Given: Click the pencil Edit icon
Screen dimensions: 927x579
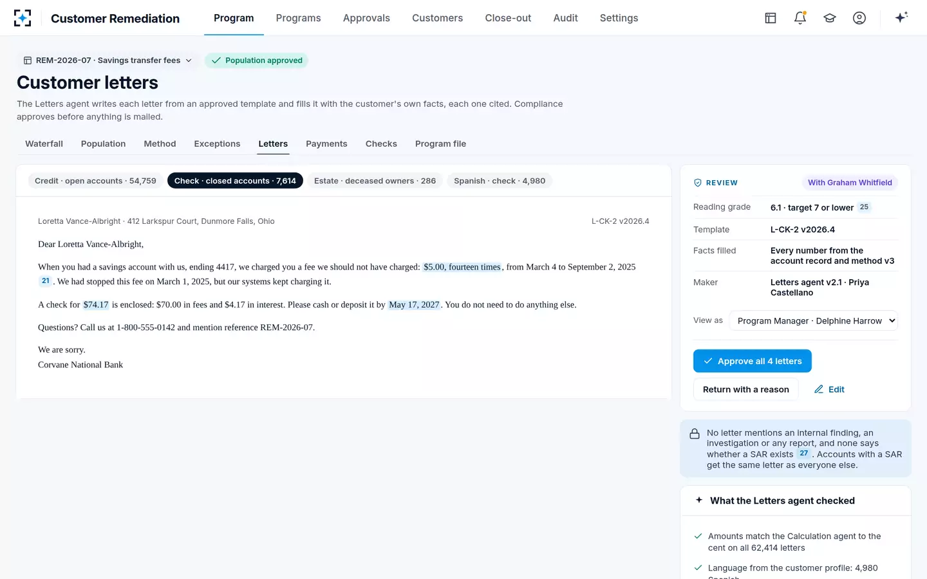Looking at the screenshot, I should click(819, 389).
